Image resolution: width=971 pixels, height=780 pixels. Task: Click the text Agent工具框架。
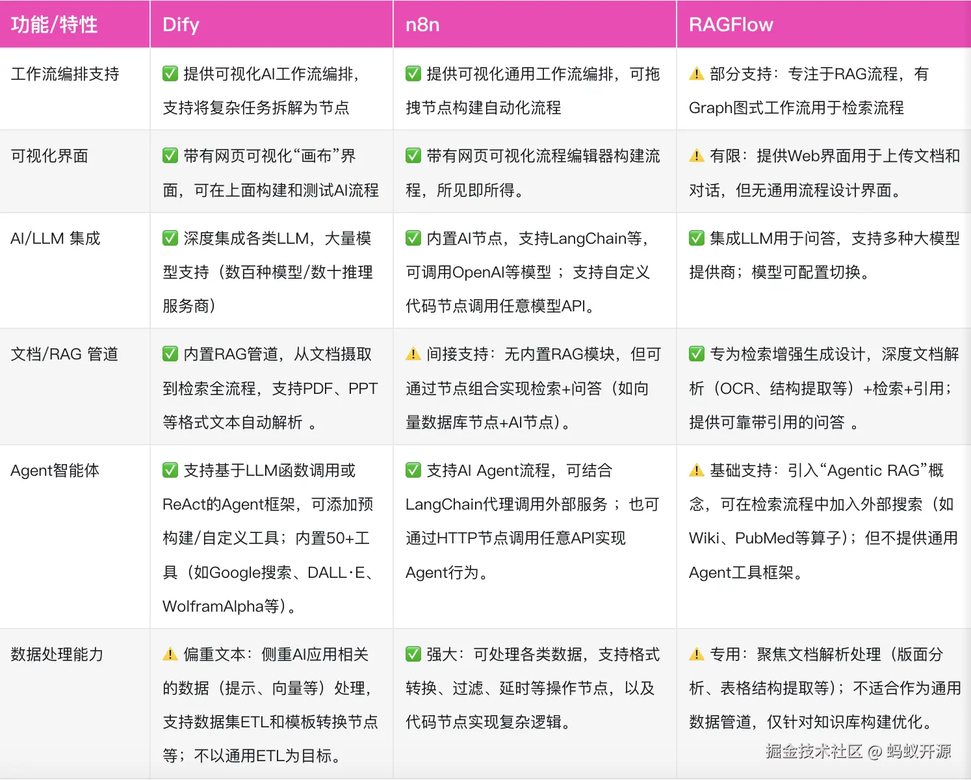747,573
